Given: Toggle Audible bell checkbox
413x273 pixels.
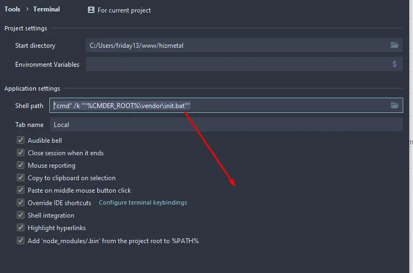Looking at the screenshot, I should pos(21,140).
